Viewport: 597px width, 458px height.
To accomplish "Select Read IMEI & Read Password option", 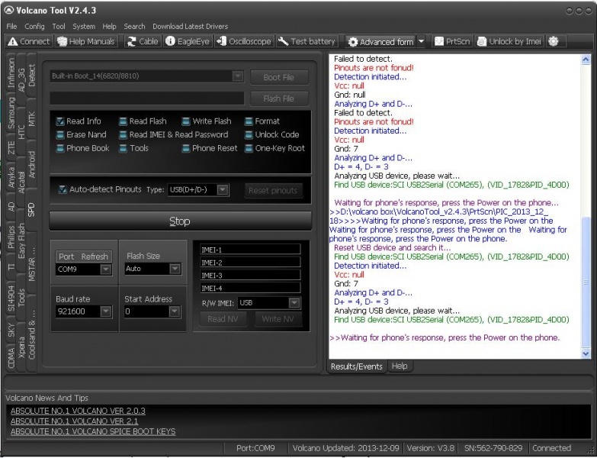I will pos(123,135).
